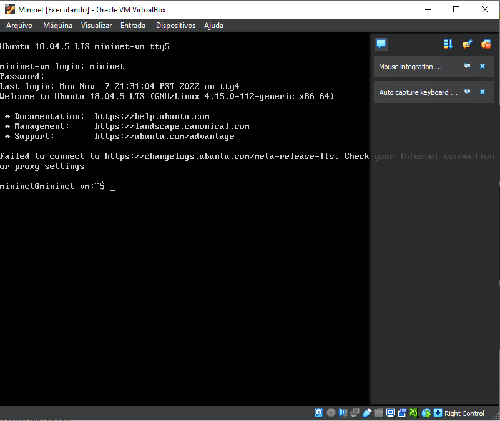
Task: Click the delete all notifications button
Action: 486,44
